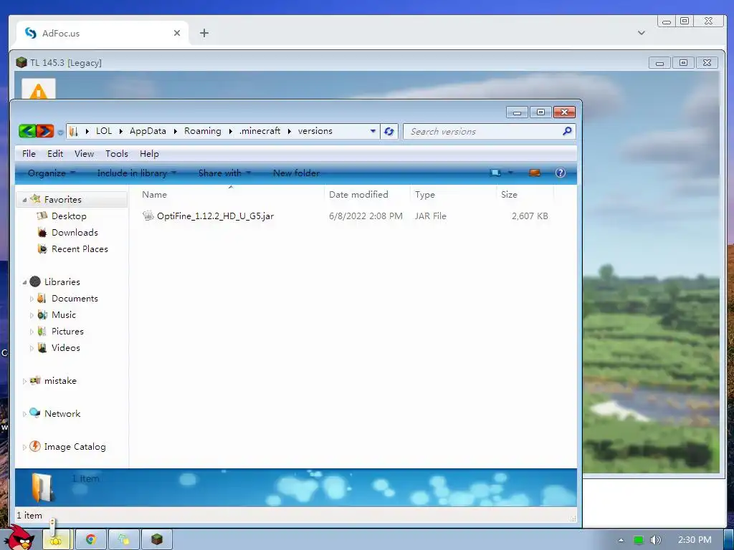The image size is (734, 550).
Task: Close the AdFoc.us browser tab
Action: (177, 33)
